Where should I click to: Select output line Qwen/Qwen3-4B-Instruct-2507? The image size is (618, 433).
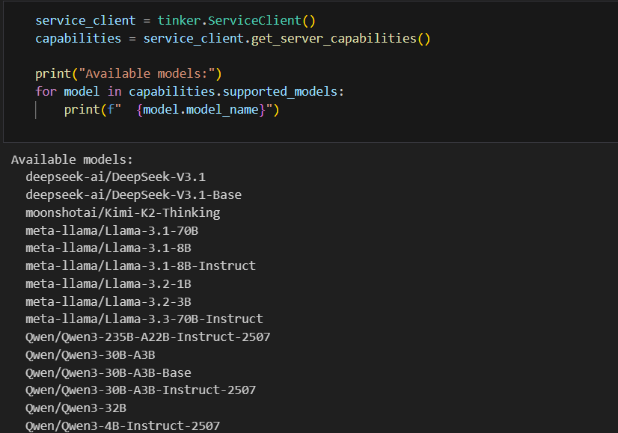pos(123,426)
